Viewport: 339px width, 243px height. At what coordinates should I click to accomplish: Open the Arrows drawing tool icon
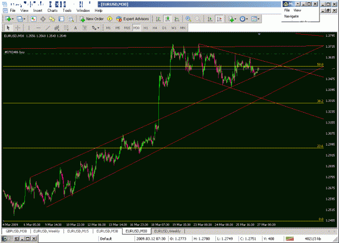pos(94,28)
